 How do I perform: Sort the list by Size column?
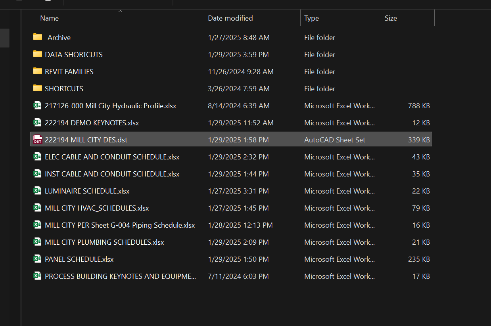click(x=390, y=18)
